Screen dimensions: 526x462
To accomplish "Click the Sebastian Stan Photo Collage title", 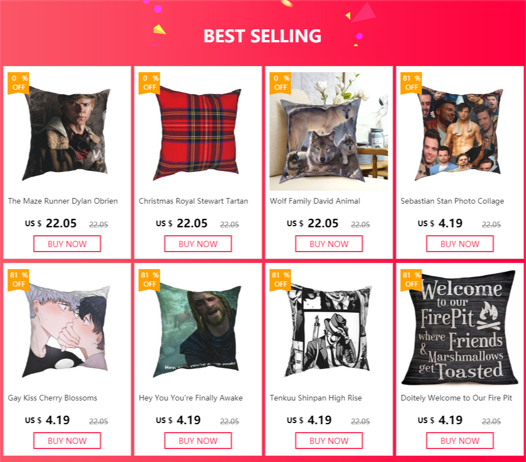I will click(x=452, y=201).
